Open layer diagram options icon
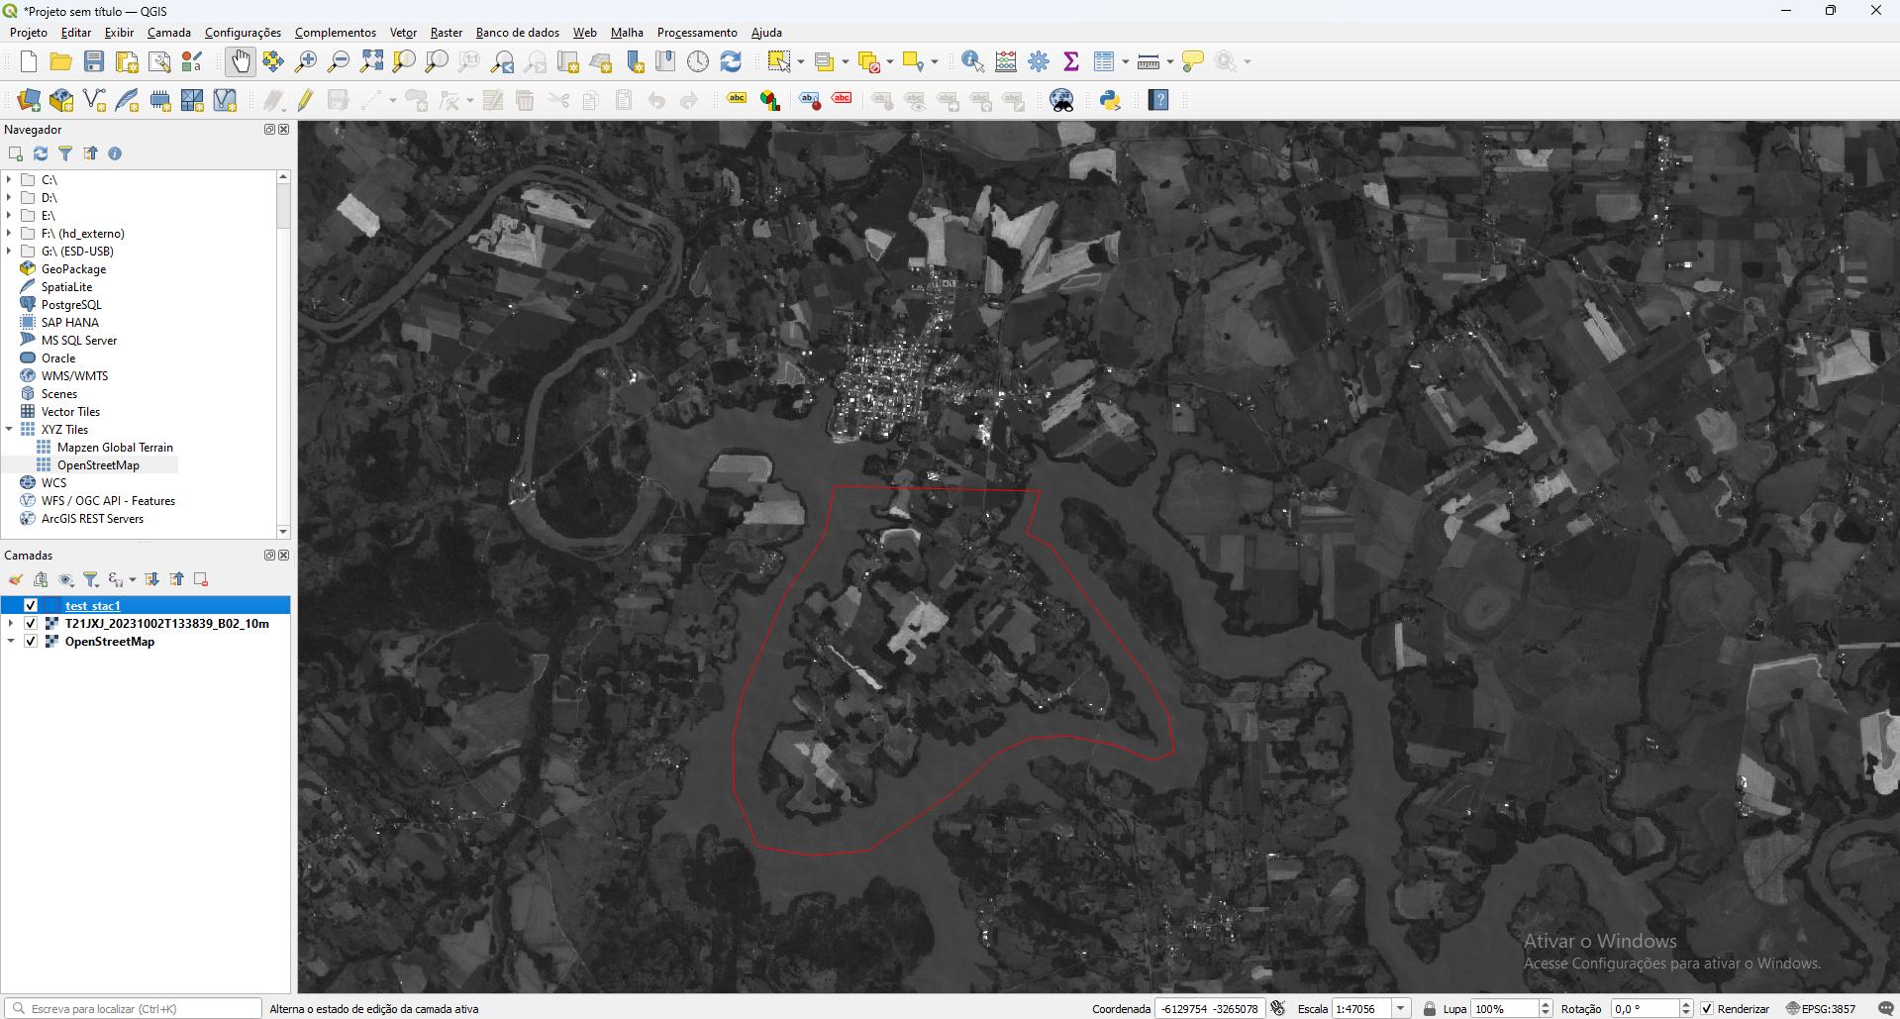 pos(769,100)
